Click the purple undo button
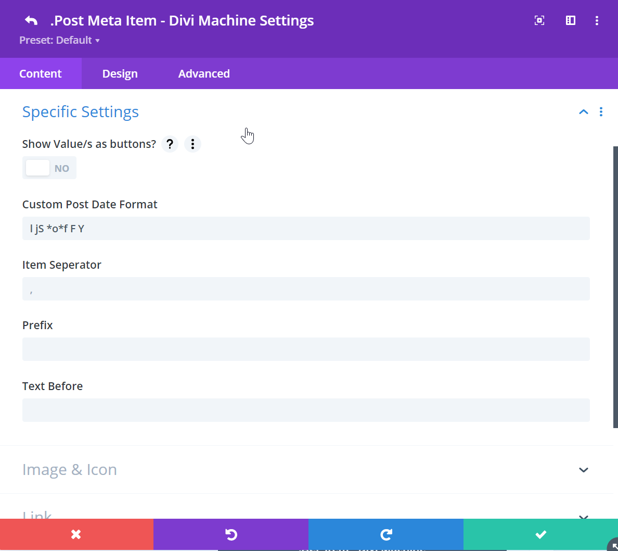Viewport: 618px width, 551px height. pos(231,534)
